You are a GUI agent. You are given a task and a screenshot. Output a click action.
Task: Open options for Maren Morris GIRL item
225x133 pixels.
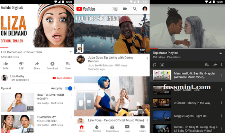[x=221, y=90]
